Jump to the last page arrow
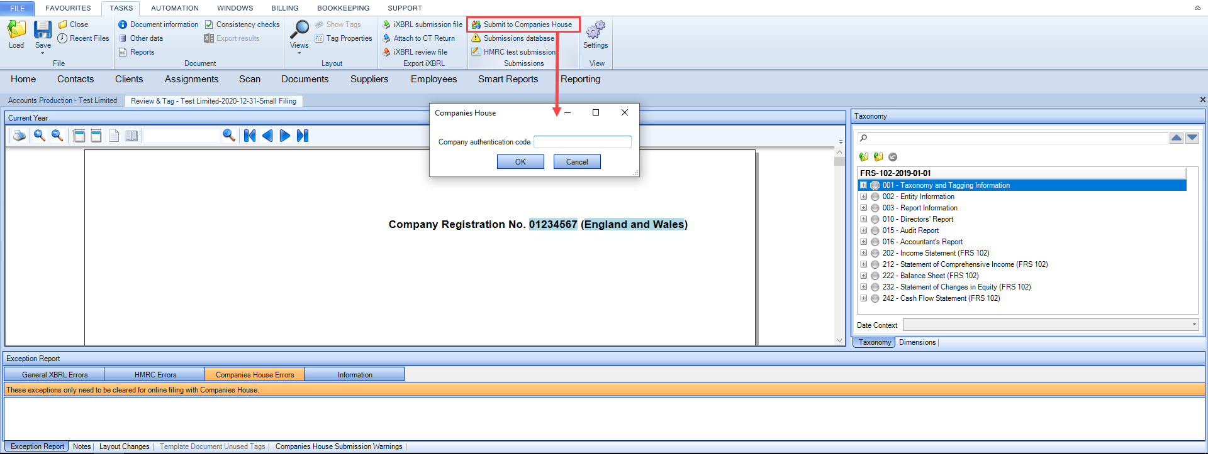The height and width of the screenshot is (454, 1208). coord(303,136)
